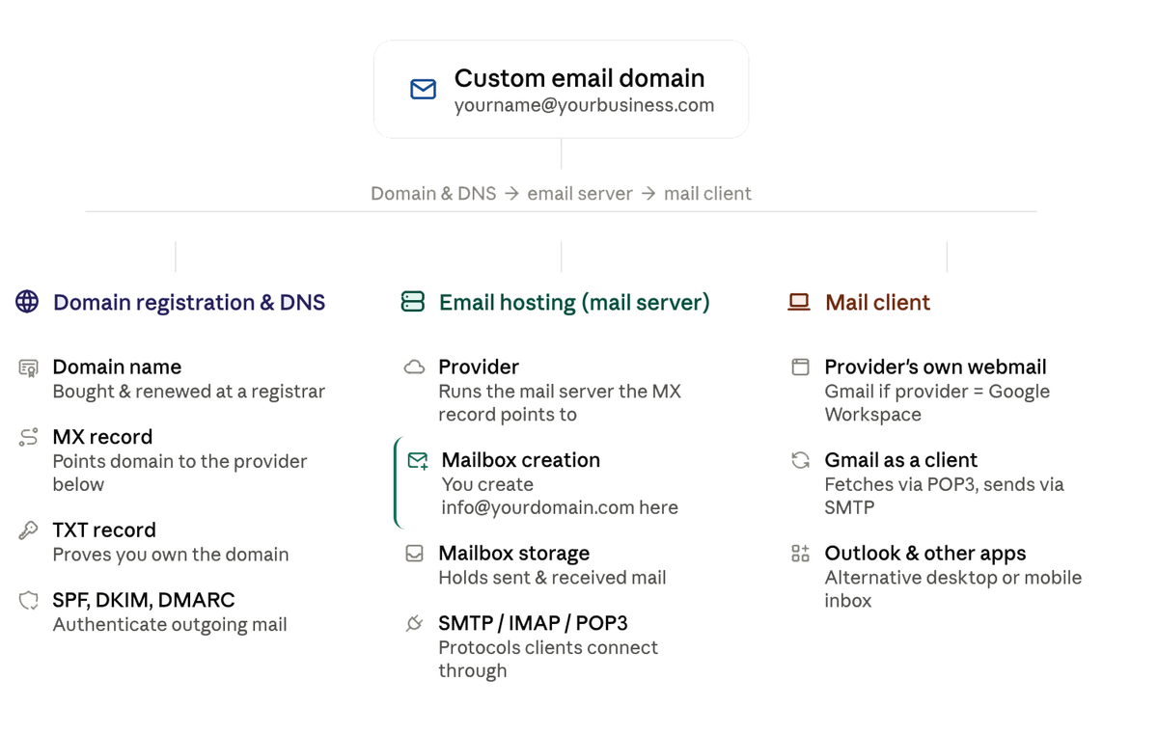Click the server icon next to Email hosting
The image size is (1158, 734).
coord(413,302)
